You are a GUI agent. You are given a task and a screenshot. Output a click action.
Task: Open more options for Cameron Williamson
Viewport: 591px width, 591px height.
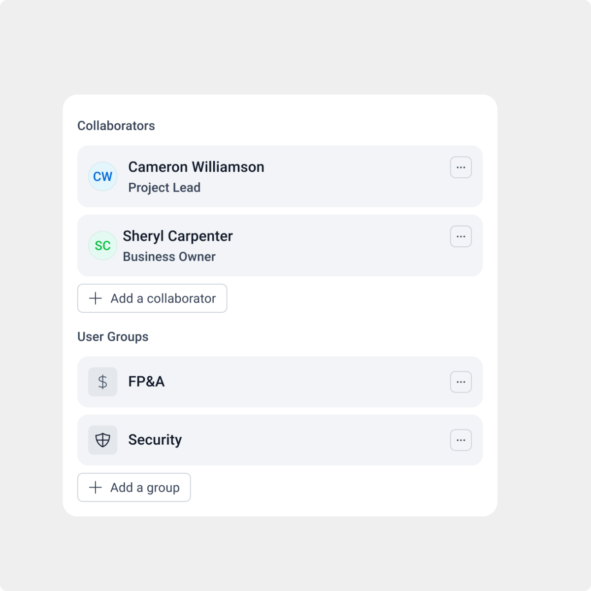click(x=461, y=167)
